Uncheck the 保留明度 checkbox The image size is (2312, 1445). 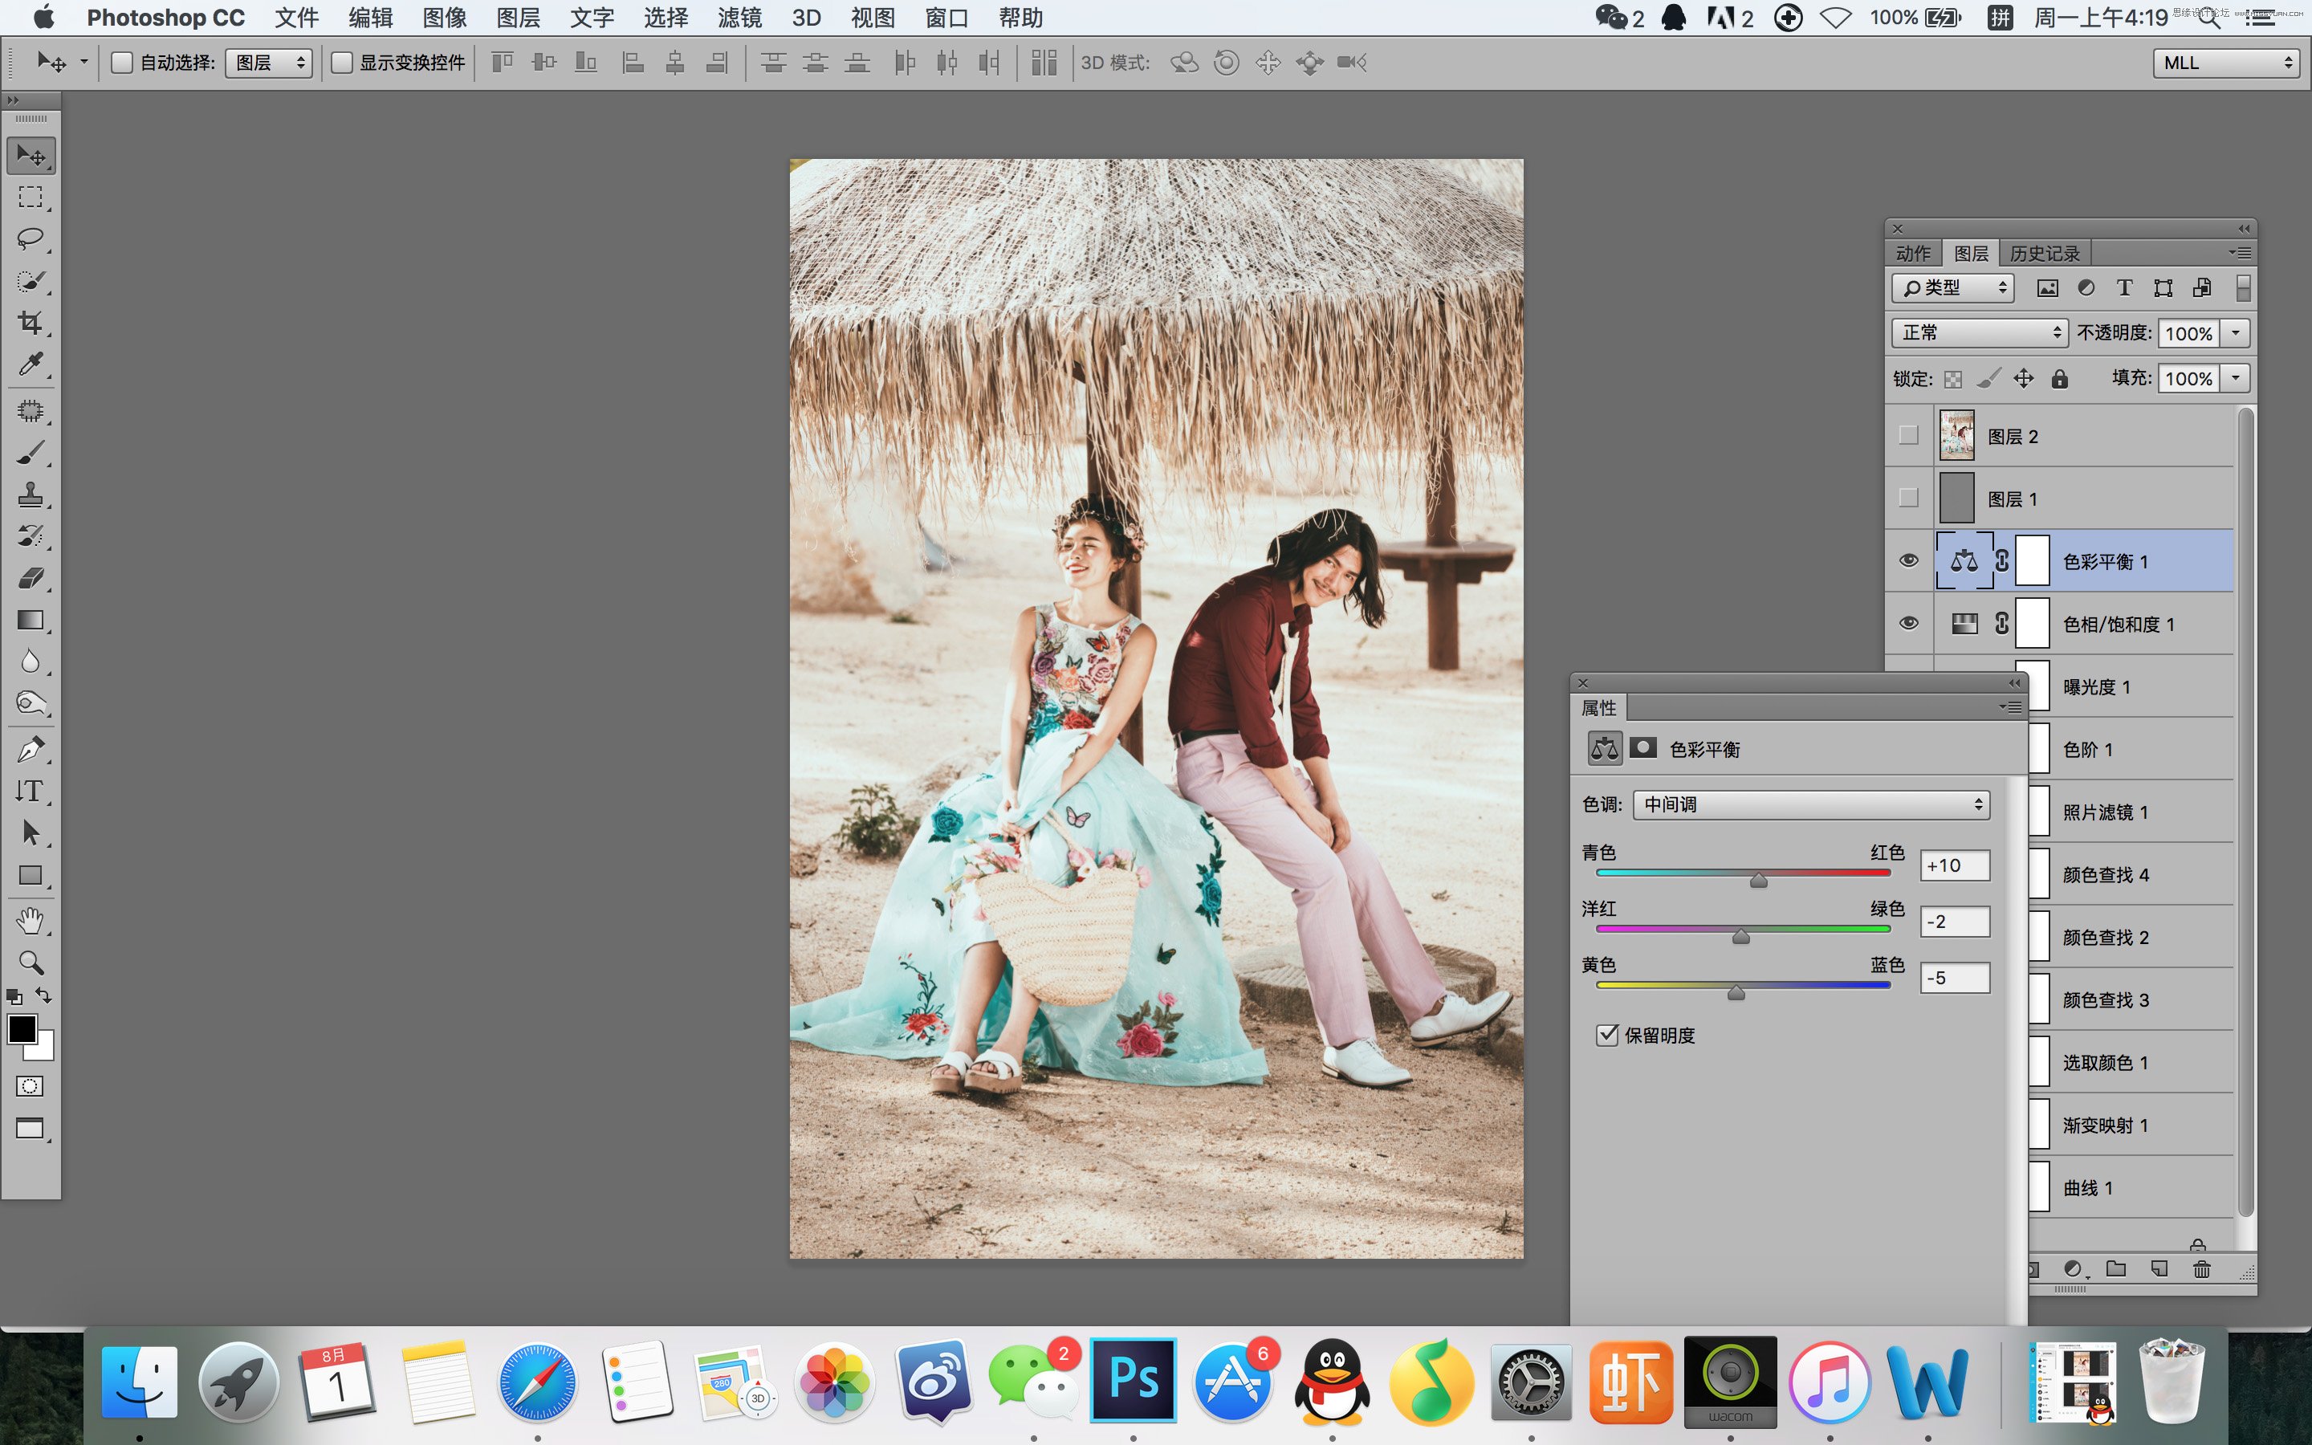1607,1035
